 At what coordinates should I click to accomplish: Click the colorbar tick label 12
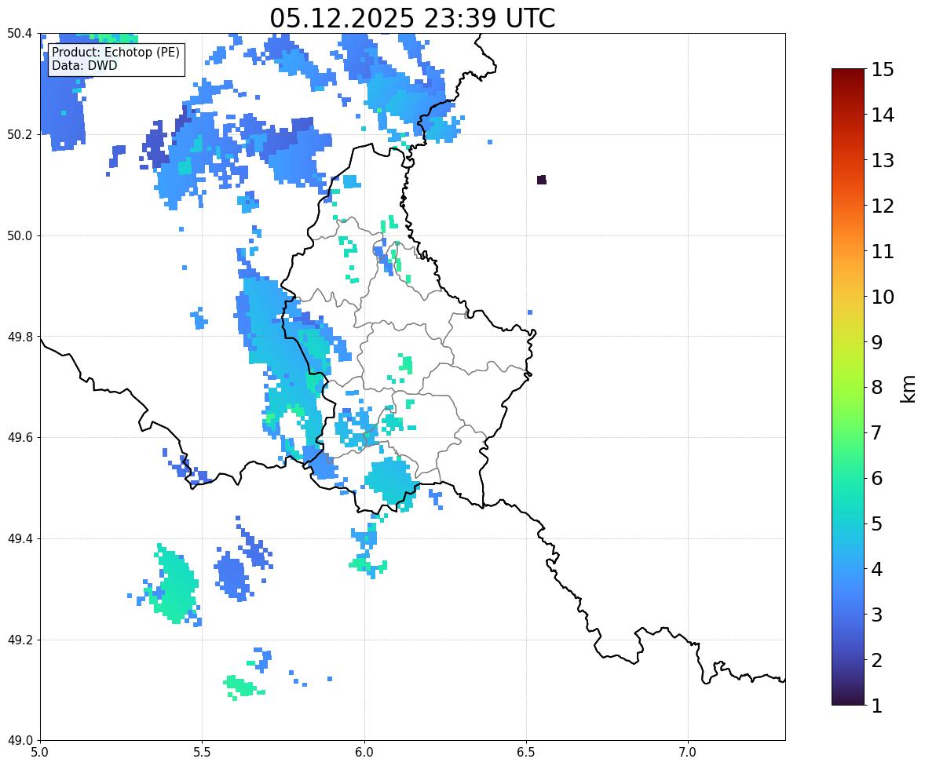click(x=883, y=206)
